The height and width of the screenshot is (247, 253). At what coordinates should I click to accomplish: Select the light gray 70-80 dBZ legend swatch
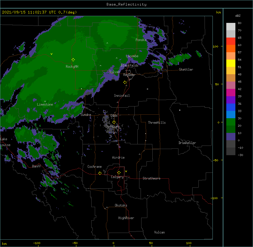point(231,27)
